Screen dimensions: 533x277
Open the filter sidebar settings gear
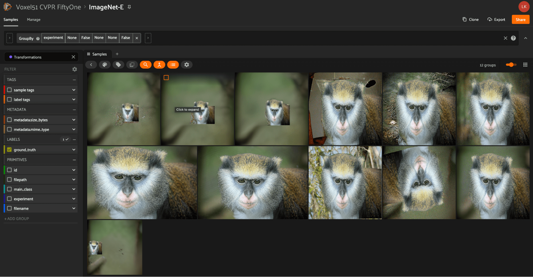(75, 69)
